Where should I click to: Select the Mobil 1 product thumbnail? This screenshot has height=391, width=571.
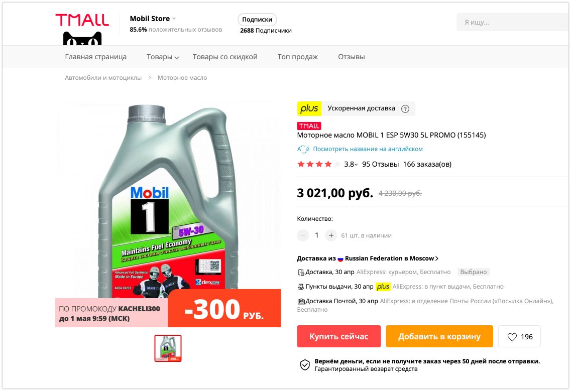click(168, 348)
